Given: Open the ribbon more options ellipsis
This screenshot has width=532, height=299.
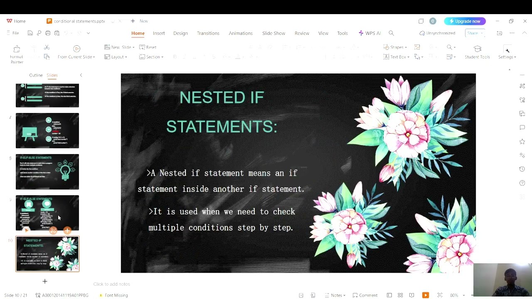Looking at the screenshot, I should coord(512,33).
